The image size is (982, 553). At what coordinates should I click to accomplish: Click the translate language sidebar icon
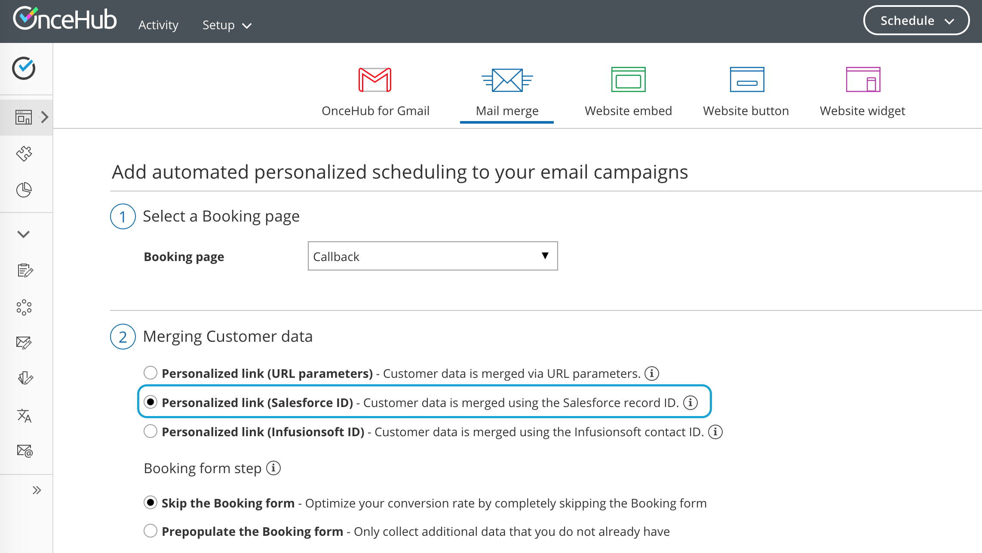point(24,416)
